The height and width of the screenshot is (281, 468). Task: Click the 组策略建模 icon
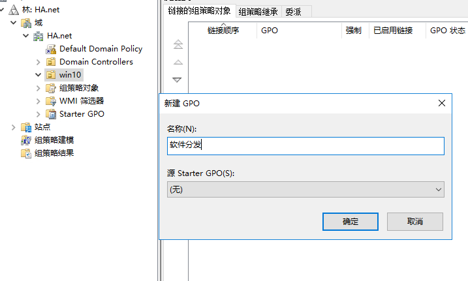coord(26,140)
